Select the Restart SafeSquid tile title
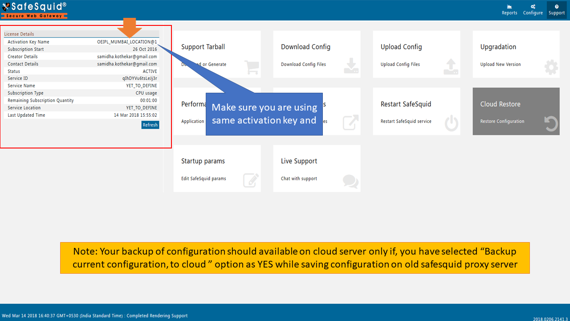This screenshot has height=321, width=570. 406,104
